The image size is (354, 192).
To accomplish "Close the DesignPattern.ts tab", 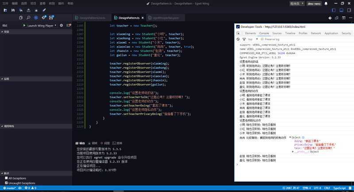I will pos(142,18).
